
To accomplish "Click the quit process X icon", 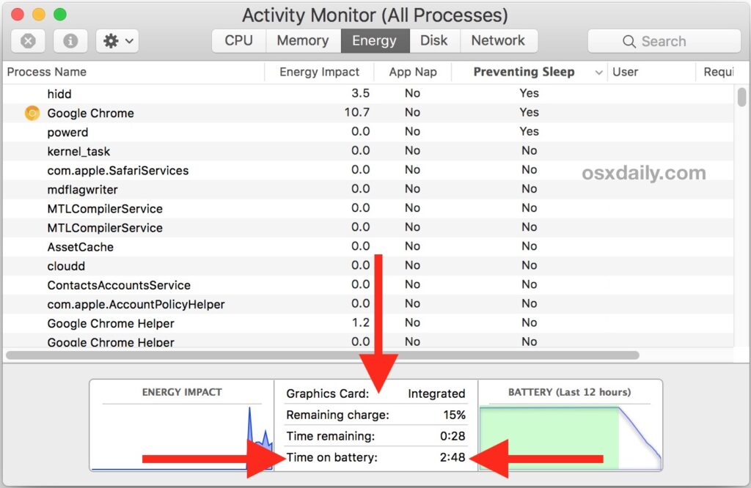I will point(28,40).
